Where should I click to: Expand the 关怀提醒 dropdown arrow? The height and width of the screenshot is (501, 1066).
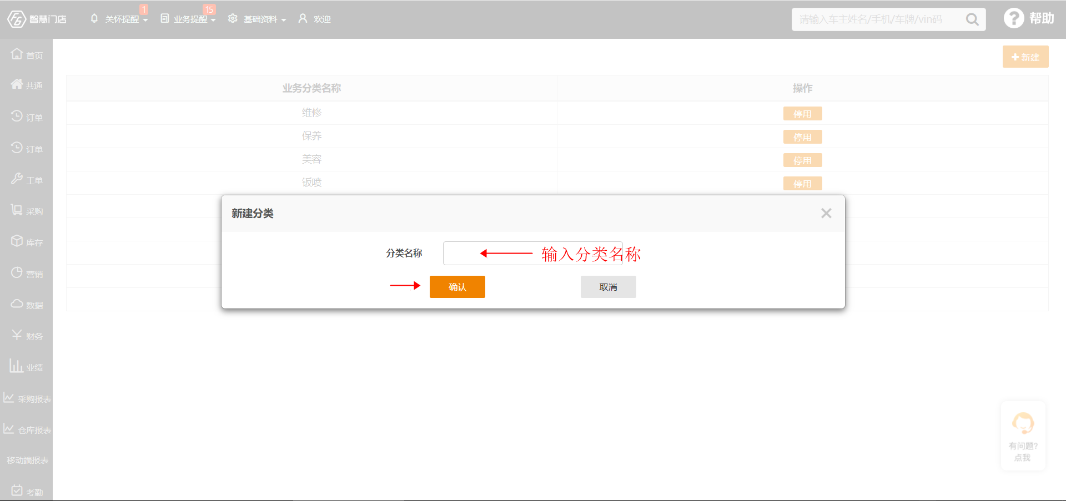coord(145,20)
